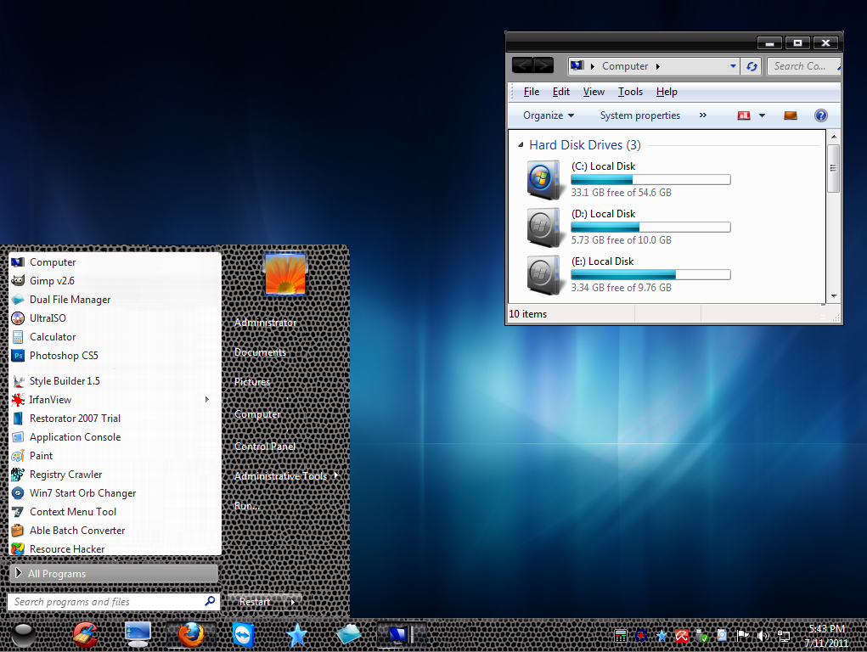Open the address bar history dropdown

[734, 66]
